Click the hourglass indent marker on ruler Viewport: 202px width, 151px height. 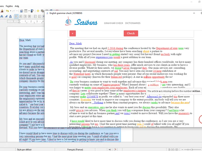19,21
